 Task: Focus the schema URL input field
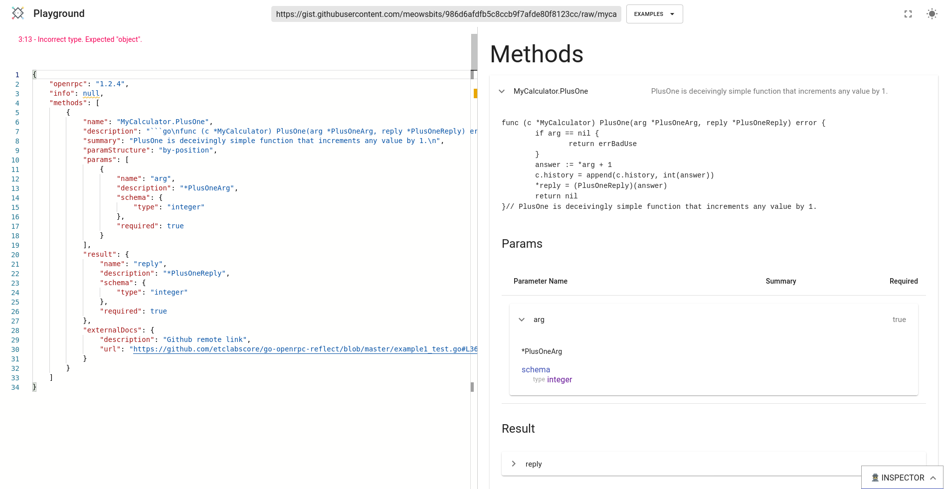(446, 14)
